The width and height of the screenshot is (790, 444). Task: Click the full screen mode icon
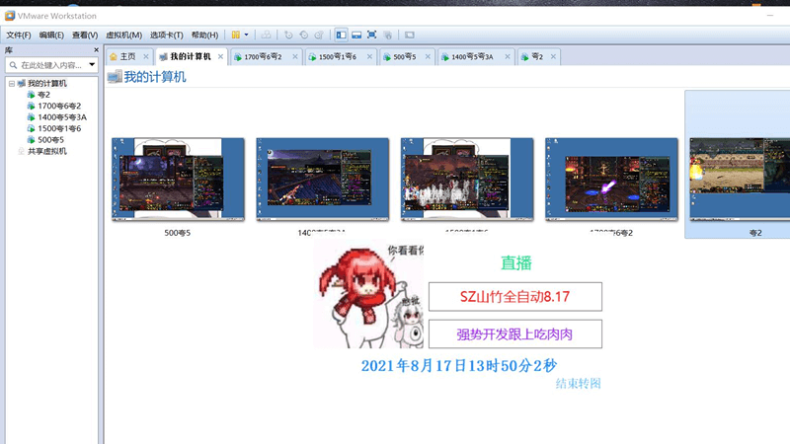click(x=372, y=35)
